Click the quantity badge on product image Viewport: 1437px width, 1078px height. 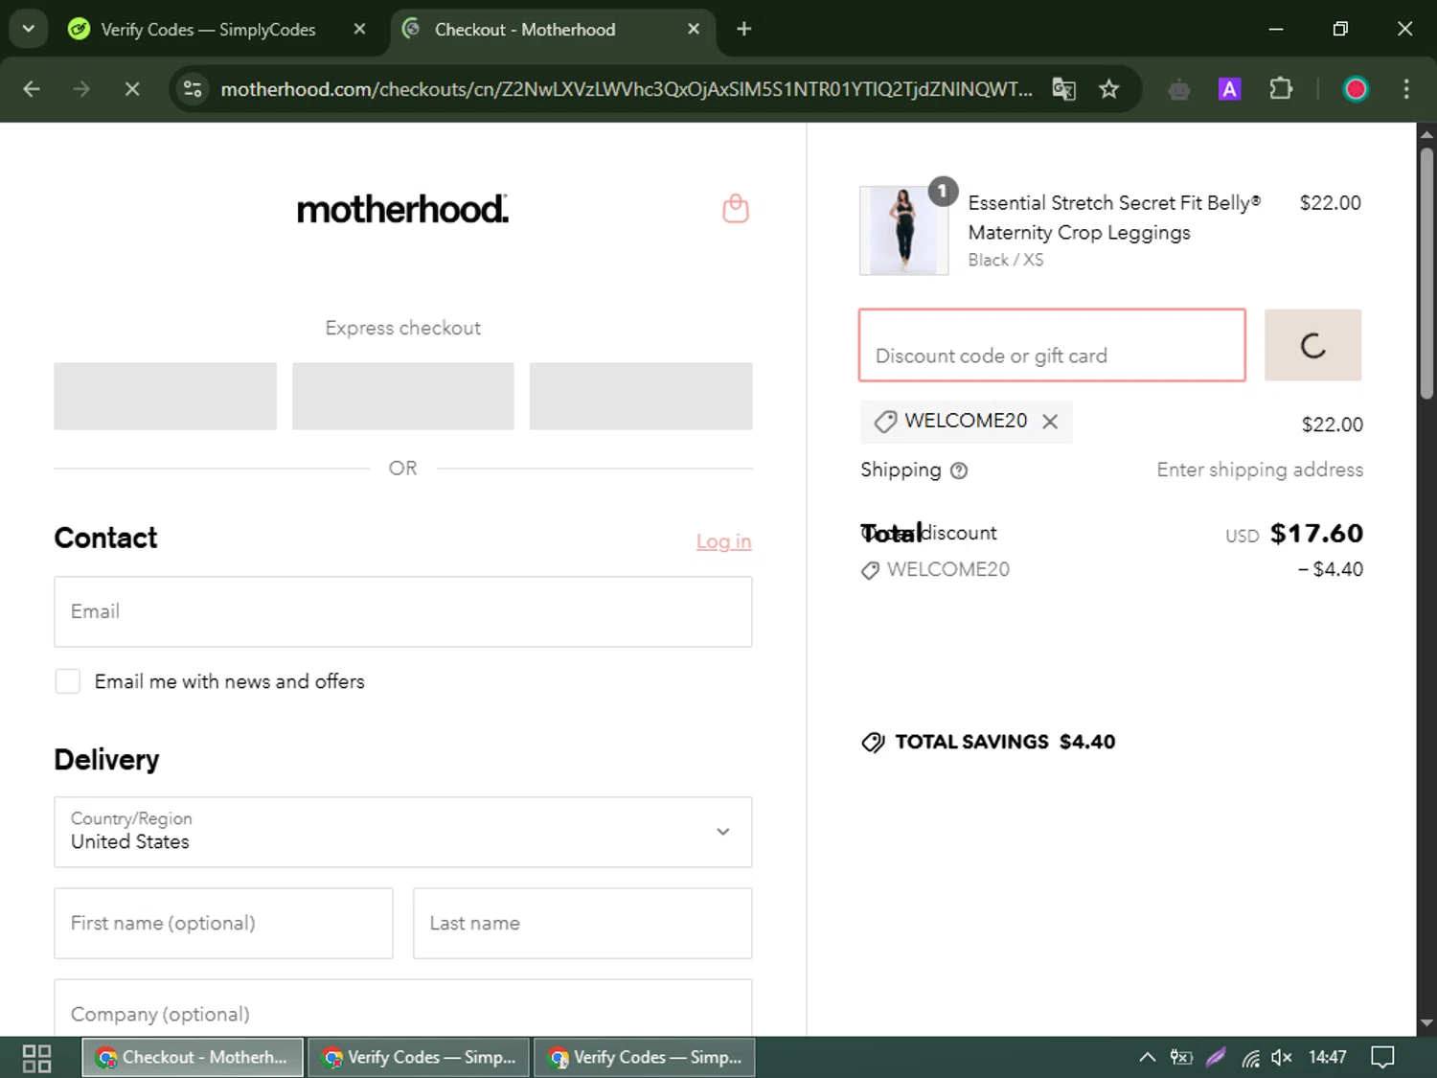pyautogui.click(x=943, y=192)
